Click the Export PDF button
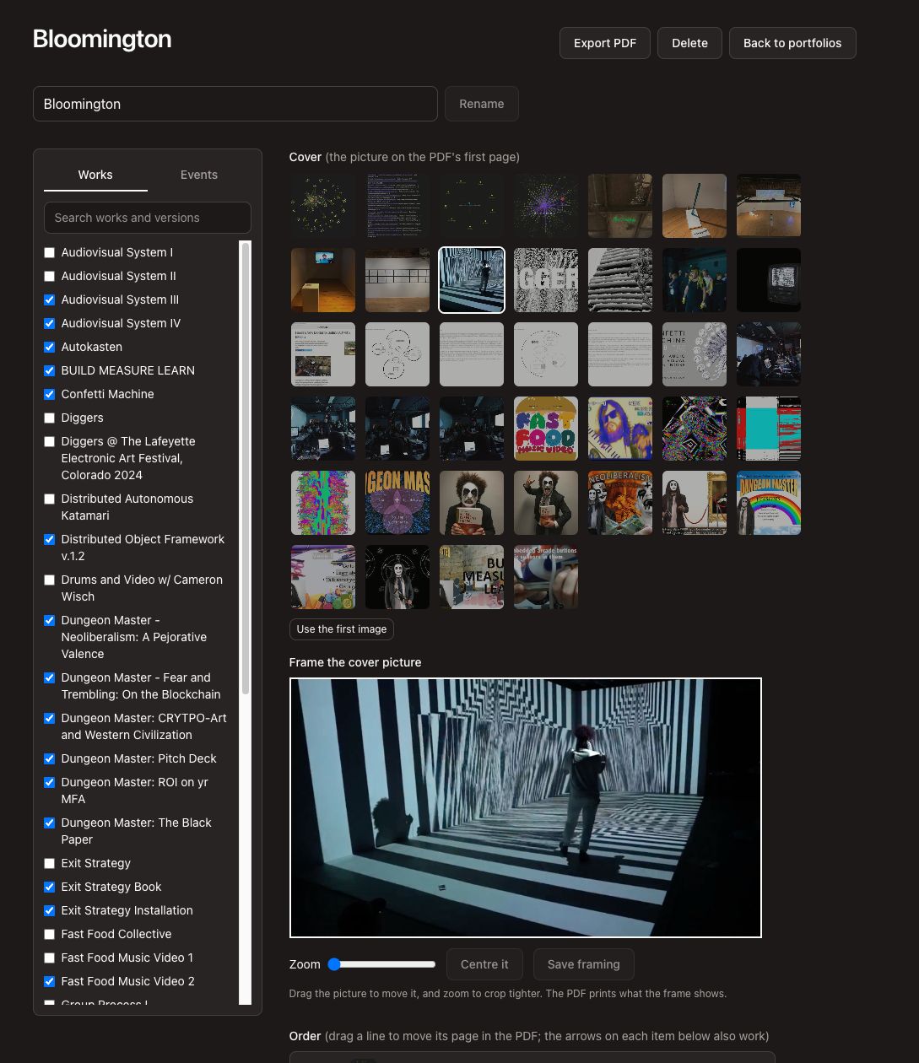This screenshot has width=919, height=1063. pyautogui.click(x=605, y=43)
